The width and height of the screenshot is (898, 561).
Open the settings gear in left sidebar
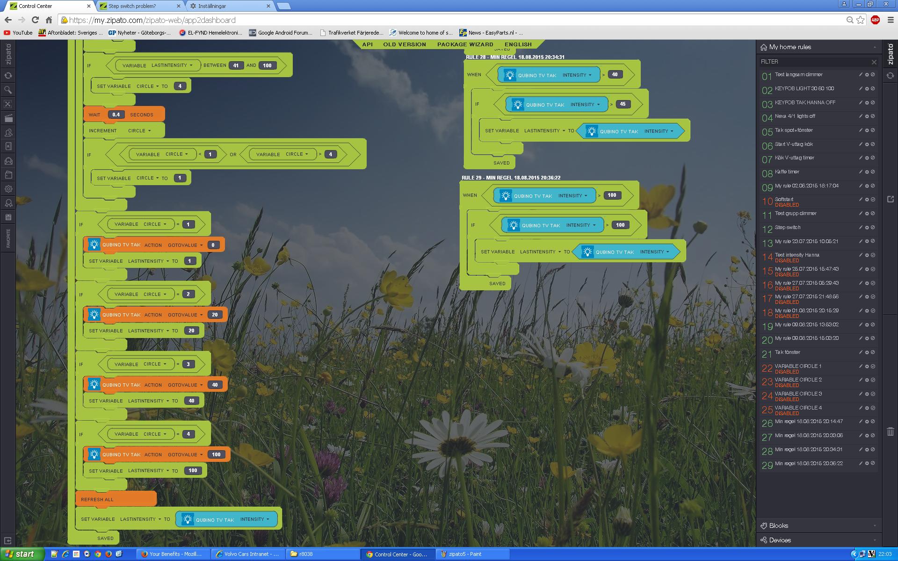(8, 189)
